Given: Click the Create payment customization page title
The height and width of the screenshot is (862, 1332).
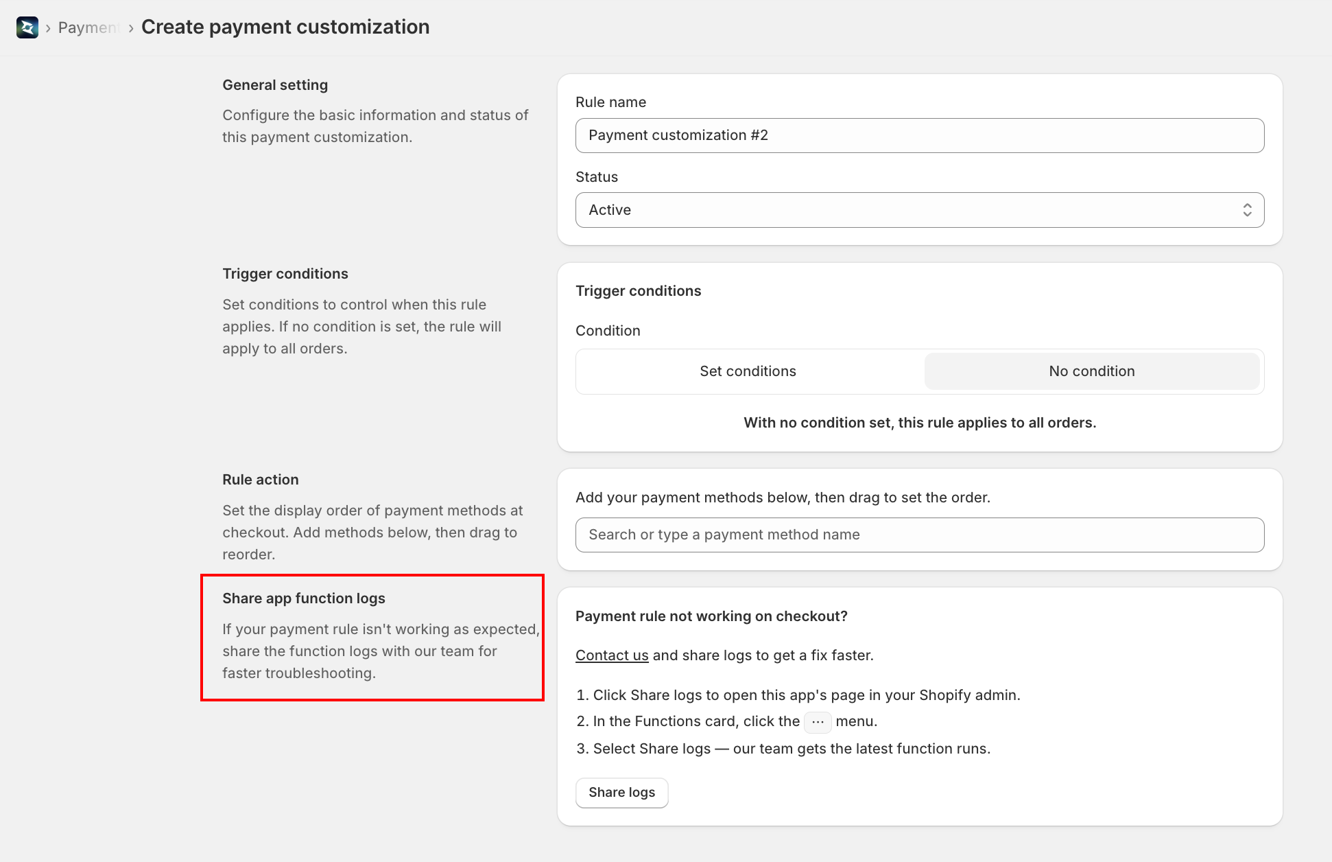Looking at the screenshot, I should [x=285, y=27].
